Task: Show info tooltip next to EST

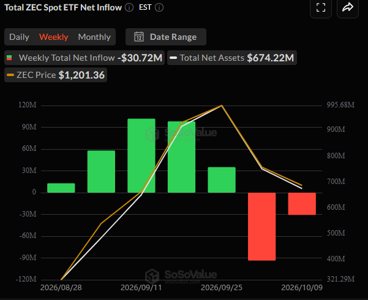Action: pyautogui.click(x=159, y=7)
